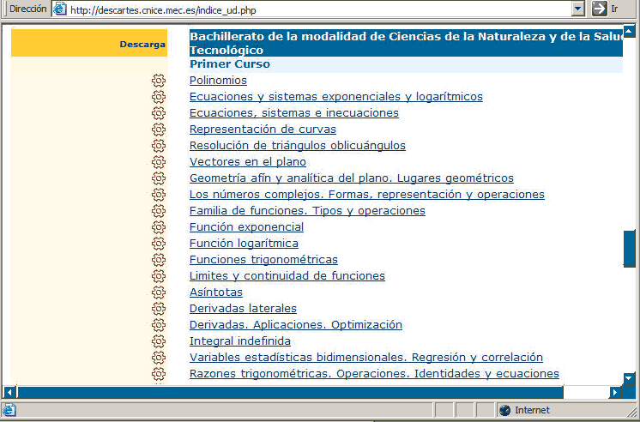This screenshot has height=422, width=640.
Task: Open Vectores en el plano link
Action: 248,162
